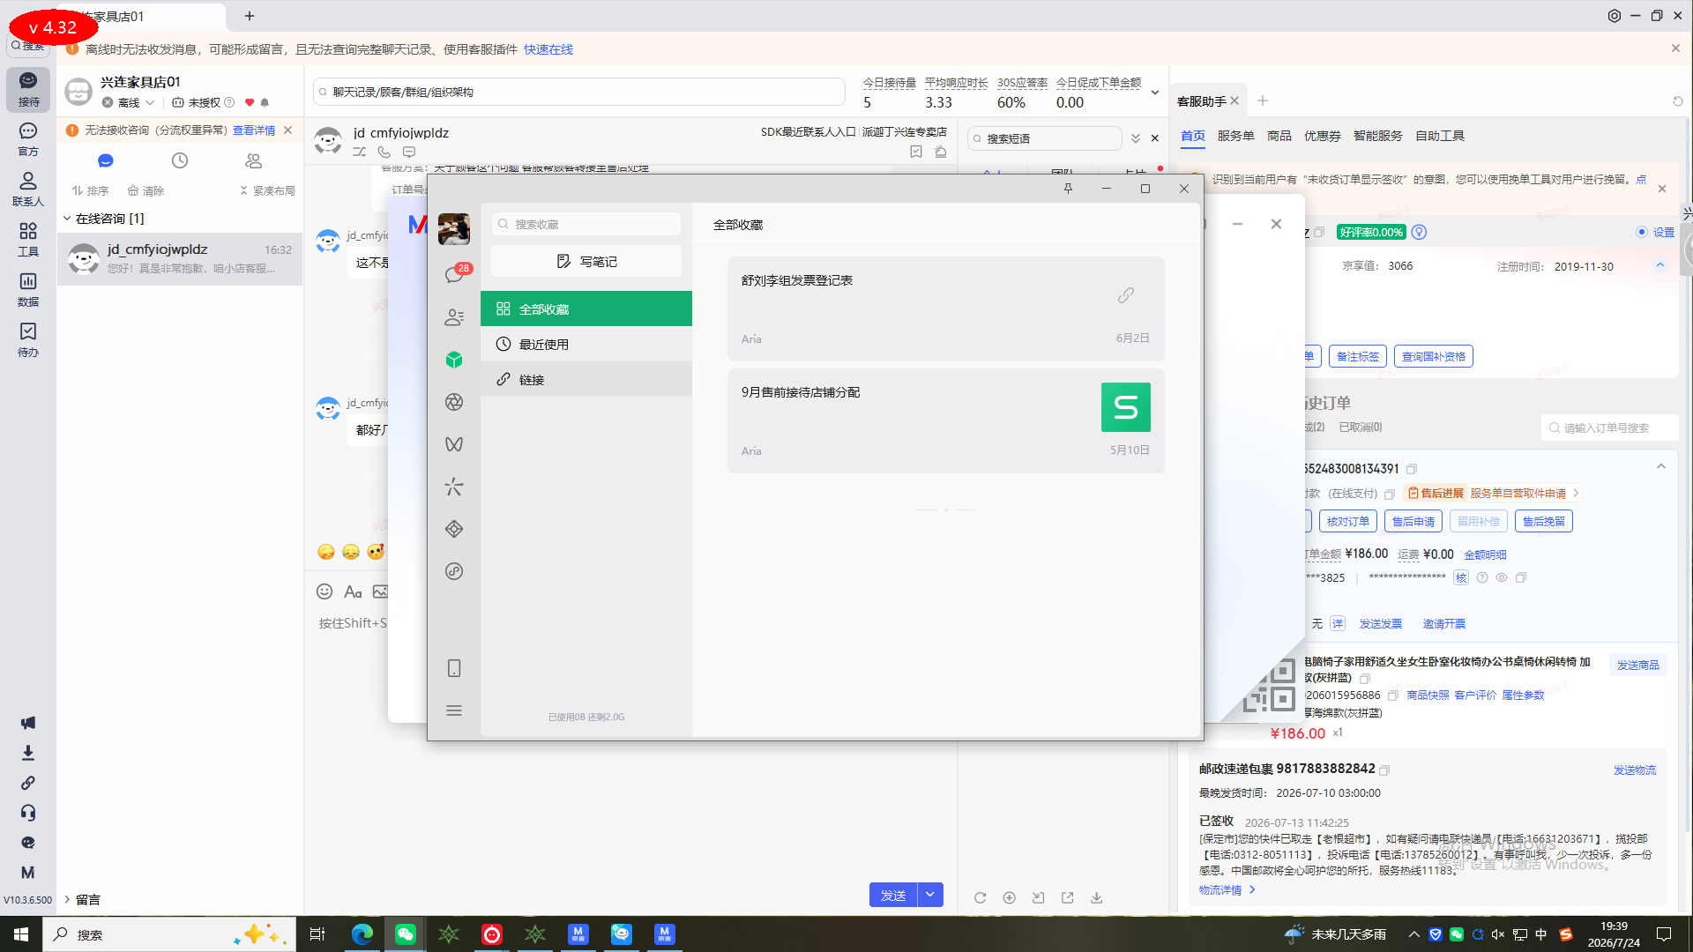Screen dimensions: 1693x952
Task: Expand the statistics panel chevron
Action: coord(1155,93)
